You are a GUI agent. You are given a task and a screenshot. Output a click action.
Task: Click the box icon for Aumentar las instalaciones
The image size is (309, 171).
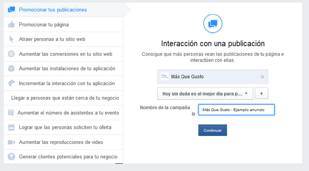(11, 68)
